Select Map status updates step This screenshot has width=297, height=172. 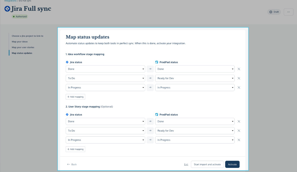pos(22,53)
